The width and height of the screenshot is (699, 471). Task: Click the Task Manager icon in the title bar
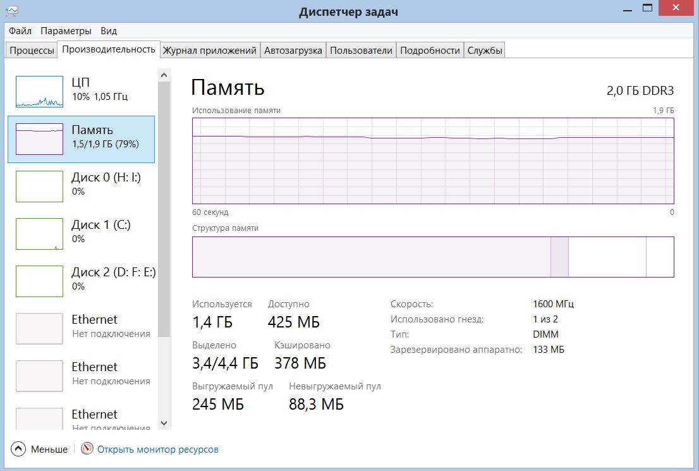coord(11,11)
